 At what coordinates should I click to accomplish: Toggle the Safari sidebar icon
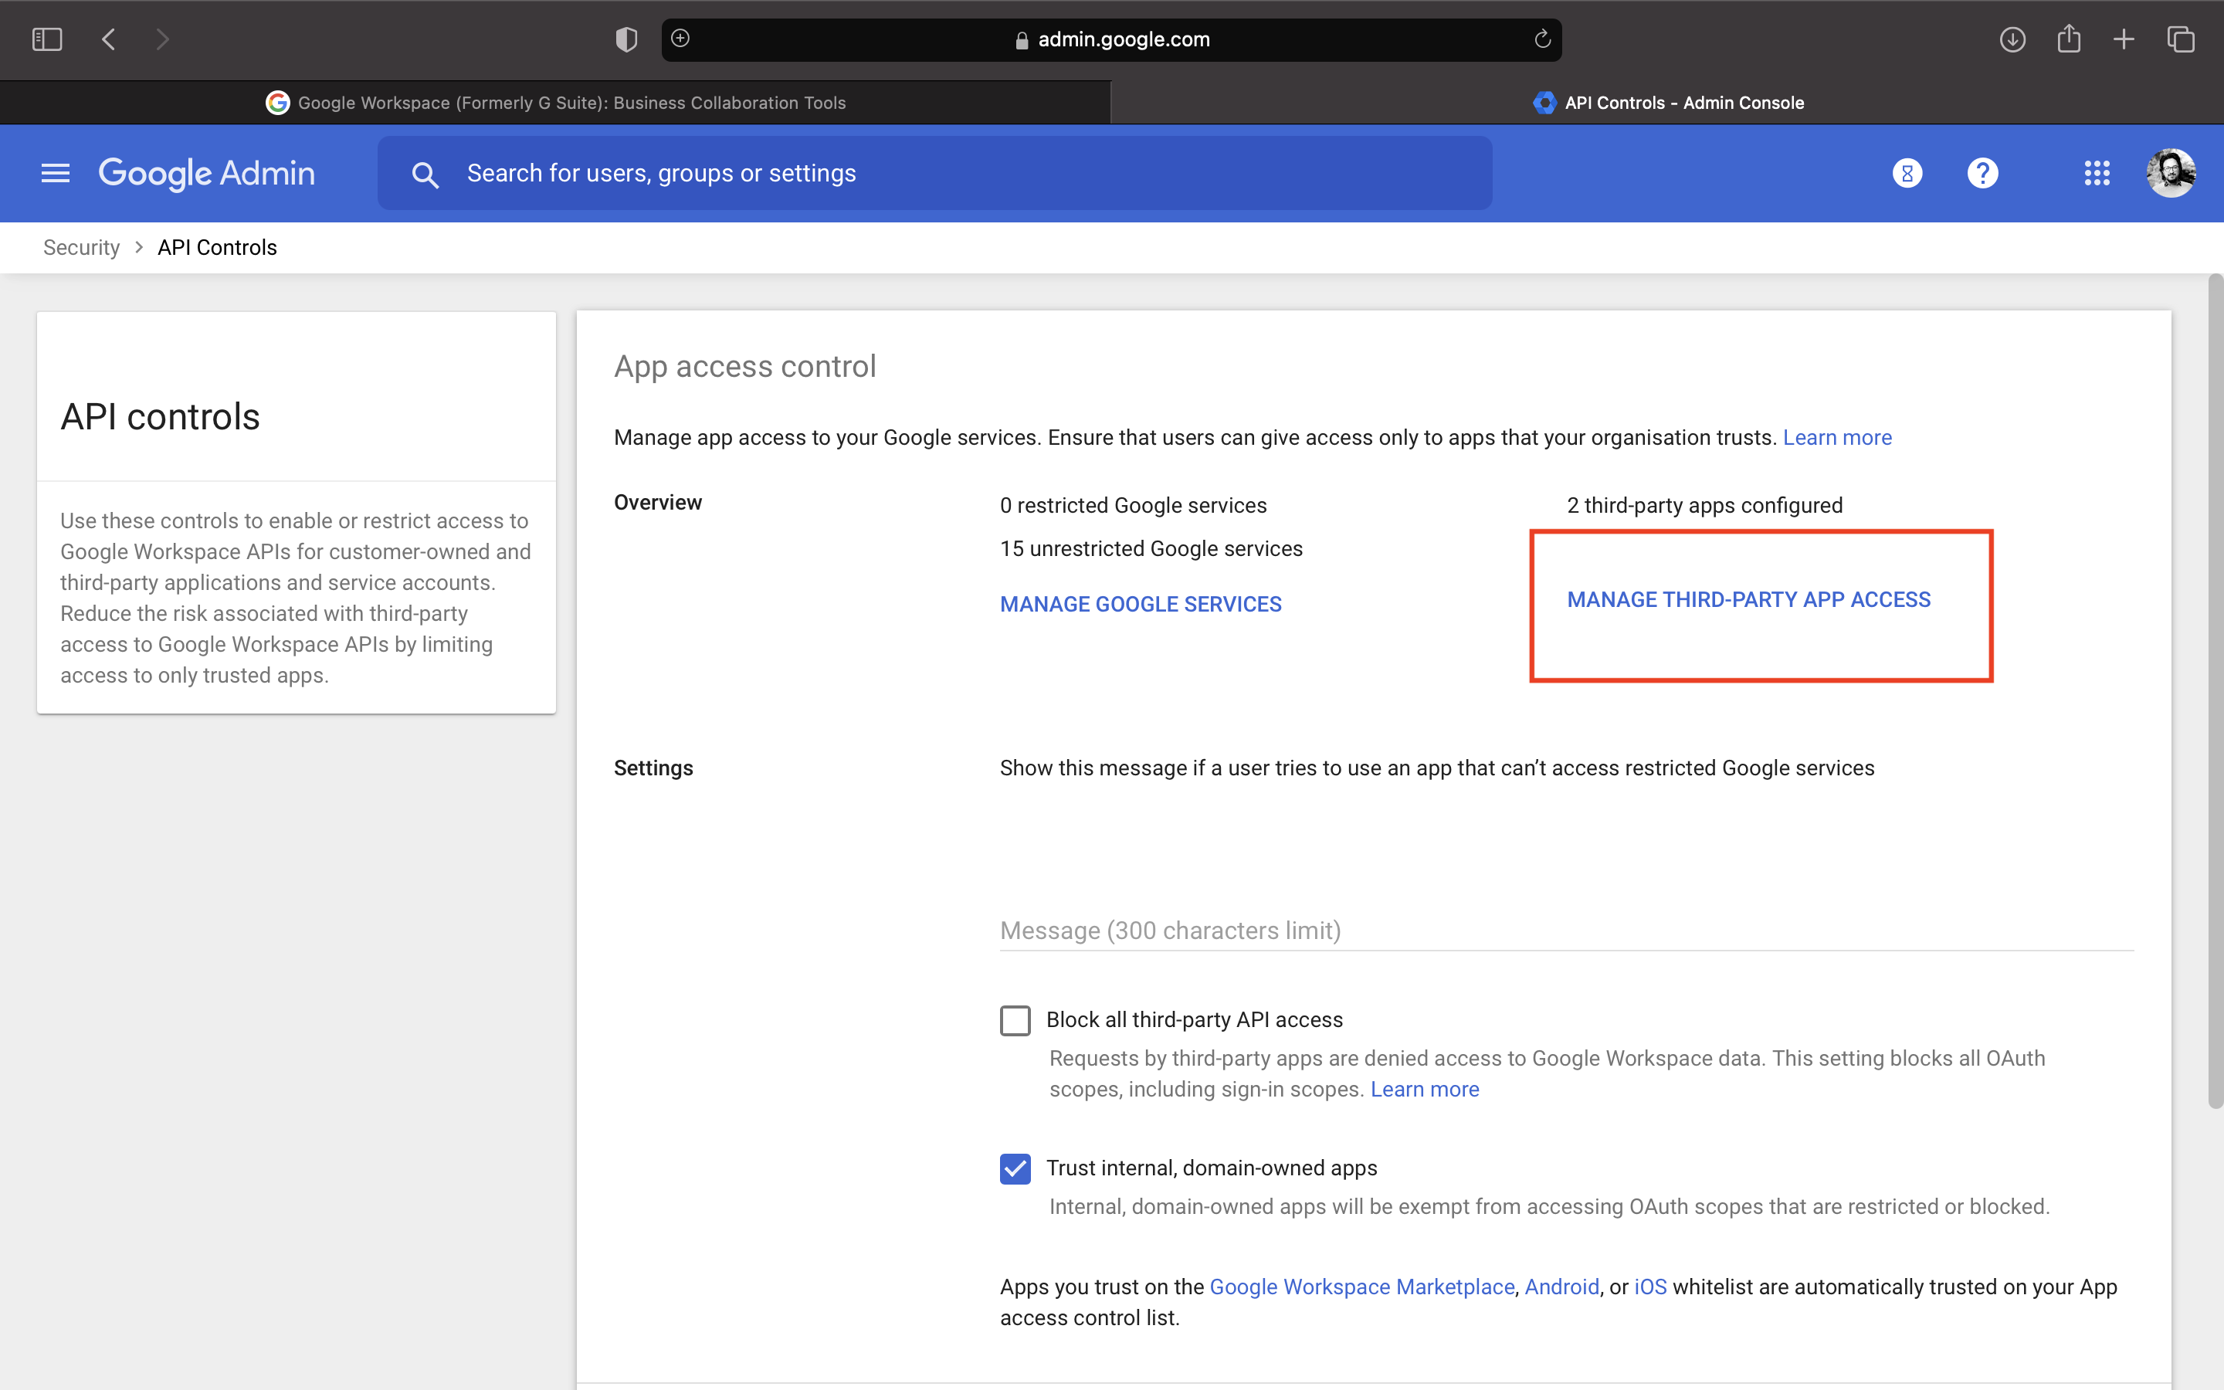coord(47,39)
